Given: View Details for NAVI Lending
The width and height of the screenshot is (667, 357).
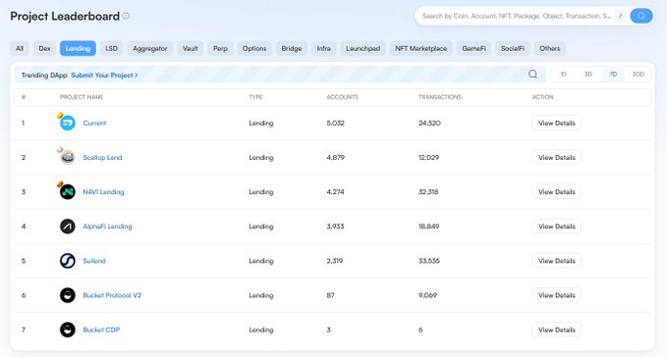Looking at the screenshot, I should pyautogui.click(x=556, y=192).
